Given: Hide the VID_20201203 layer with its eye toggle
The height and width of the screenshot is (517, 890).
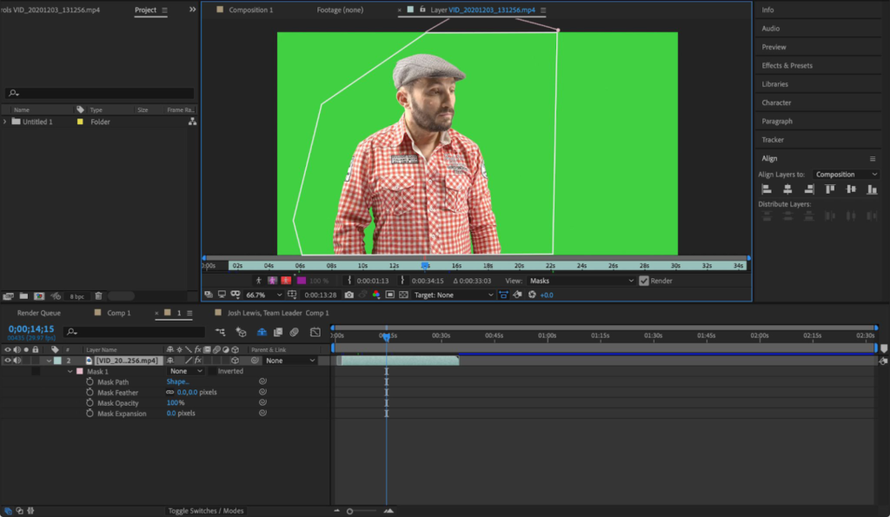Looking at the screenshot, I should (7, 359).
